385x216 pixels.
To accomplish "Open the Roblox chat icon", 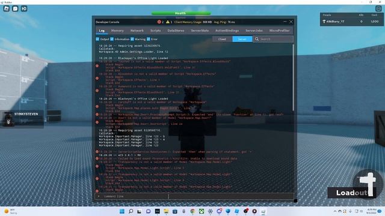I will tap(15, 9).
